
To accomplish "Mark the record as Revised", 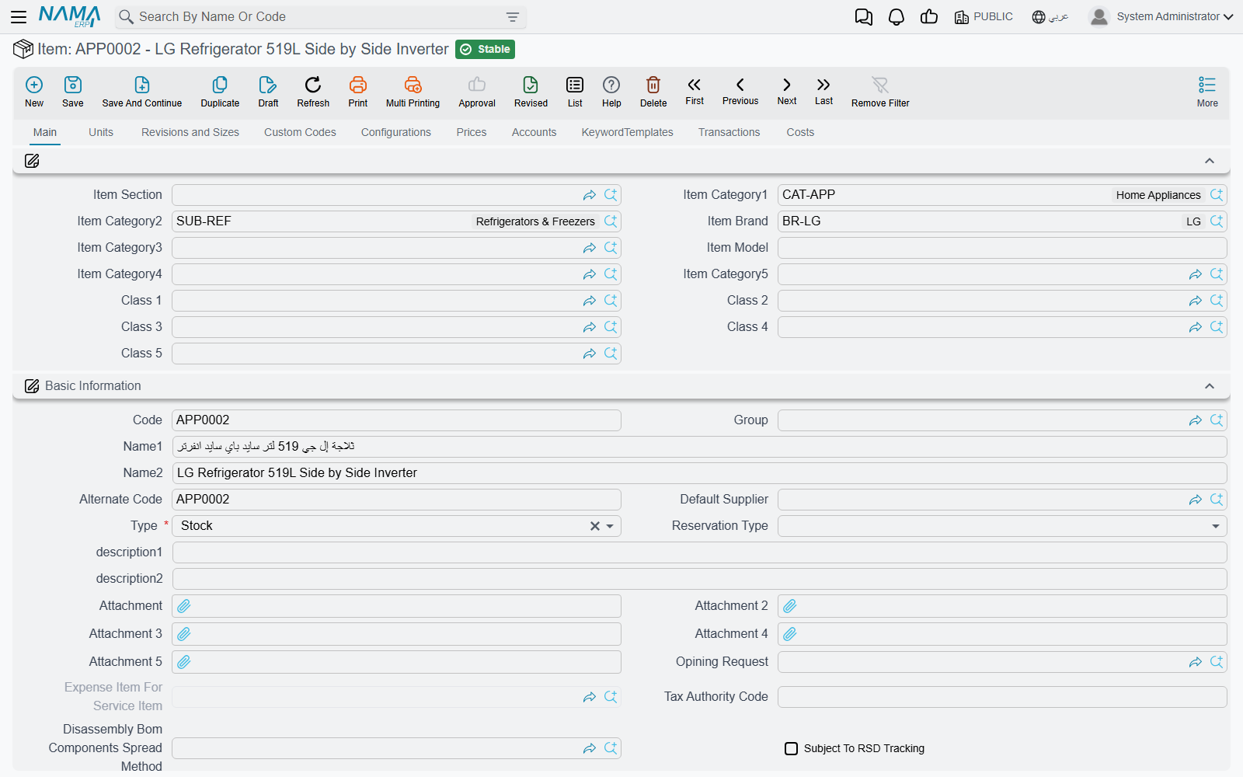I will 531,92.
